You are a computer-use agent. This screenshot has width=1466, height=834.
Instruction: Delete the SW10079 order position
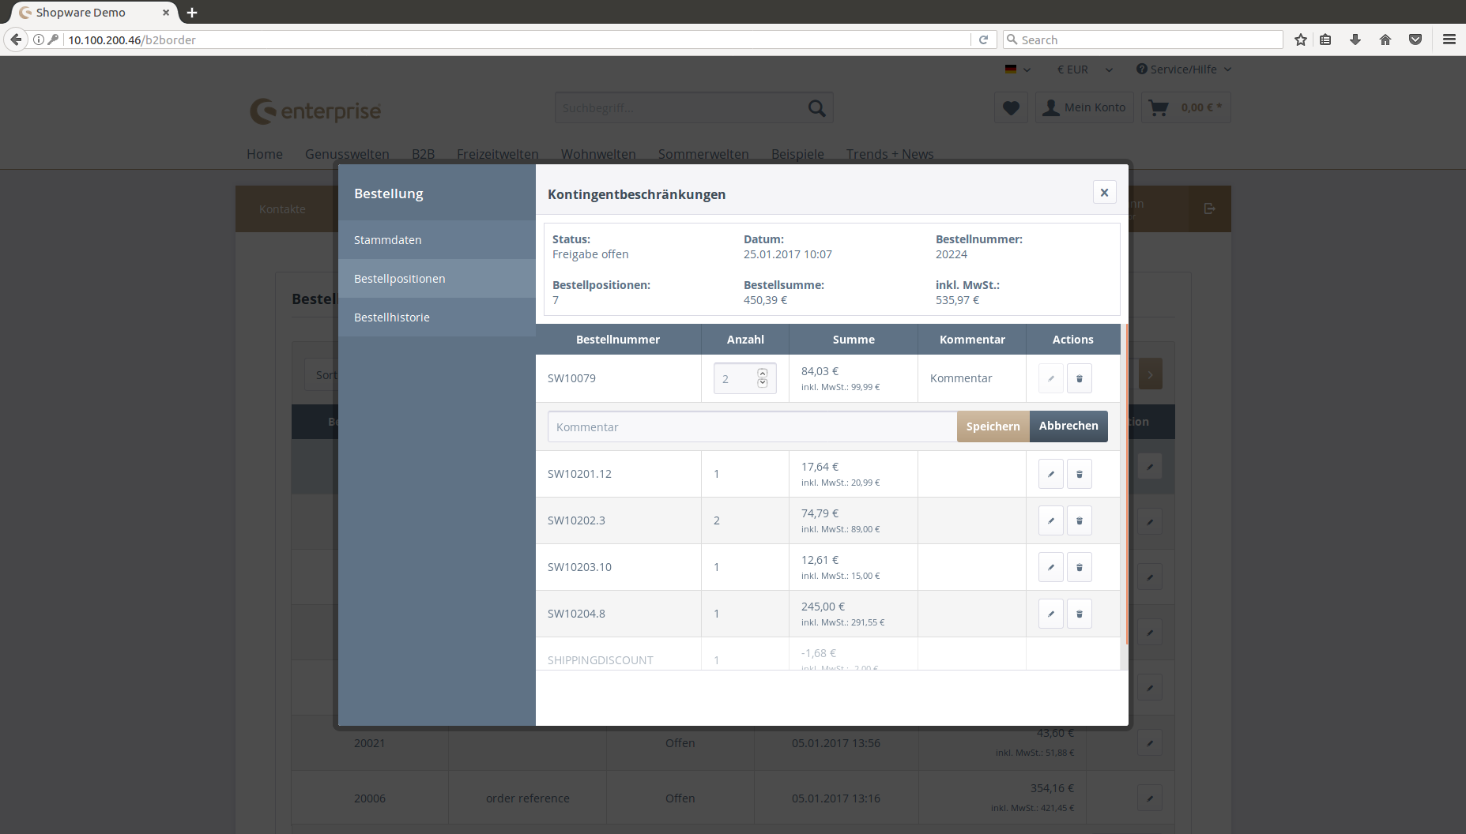(x=1079, y=378)
